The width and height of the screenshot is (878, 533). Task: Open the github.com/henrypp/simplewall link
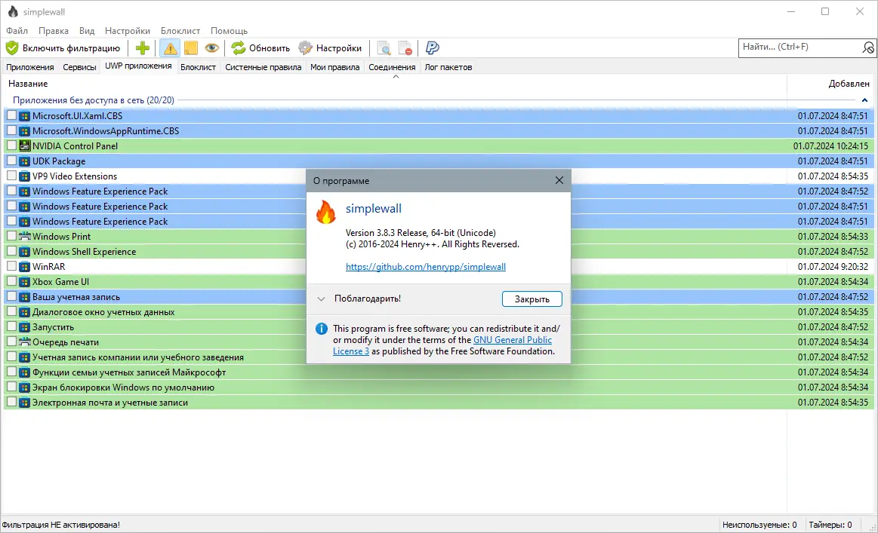426,267
